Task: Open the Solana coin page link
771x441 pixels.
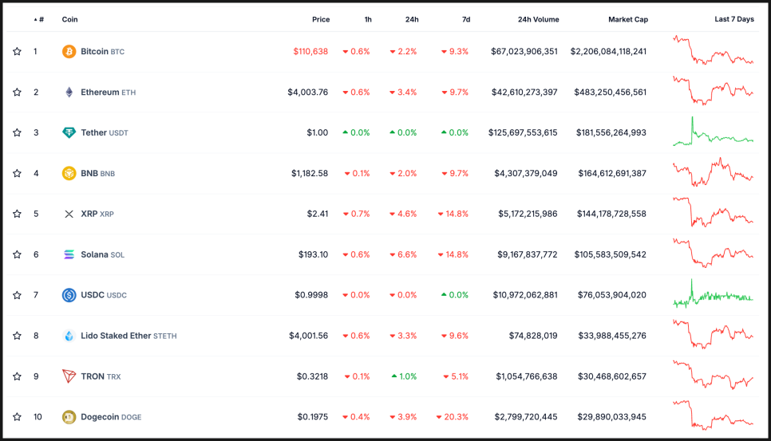Action: tap(100, 254)
